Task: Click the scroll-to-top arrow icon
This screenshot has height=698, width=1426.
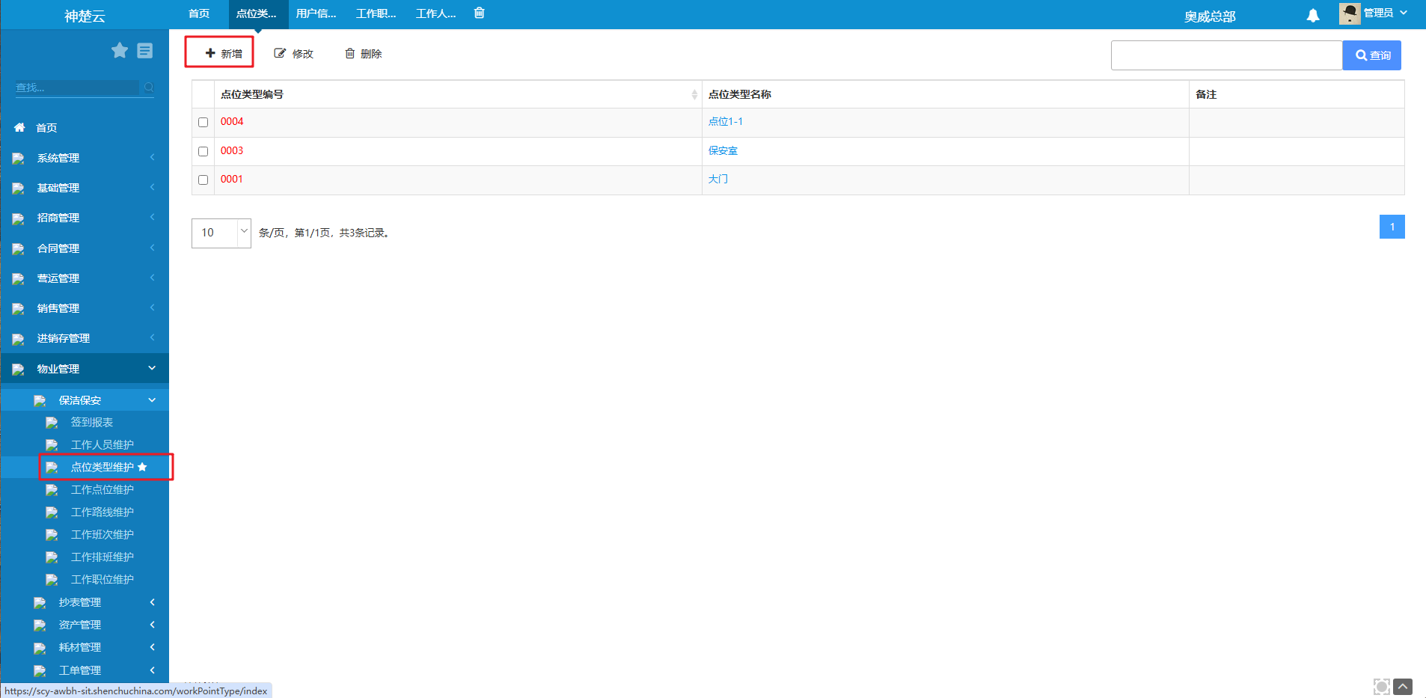Action: pyautogui.click(x=1403, y=686)
